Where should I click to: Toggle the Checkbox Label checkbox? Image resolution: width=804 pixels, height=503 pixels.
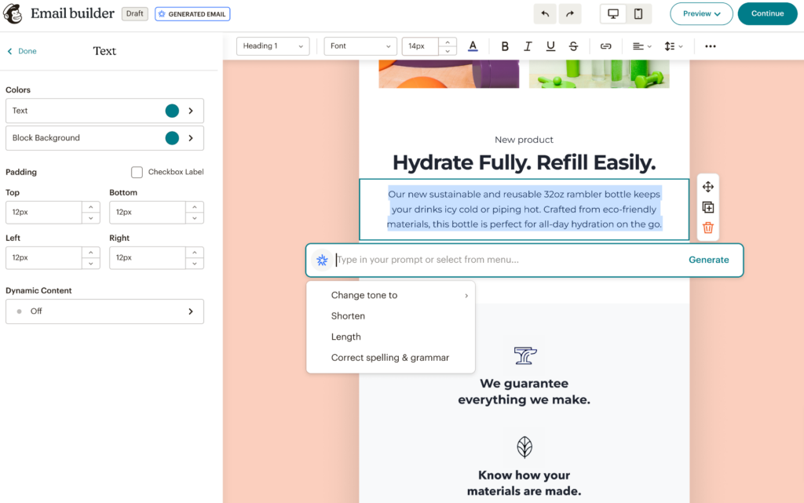click(137, 172)
